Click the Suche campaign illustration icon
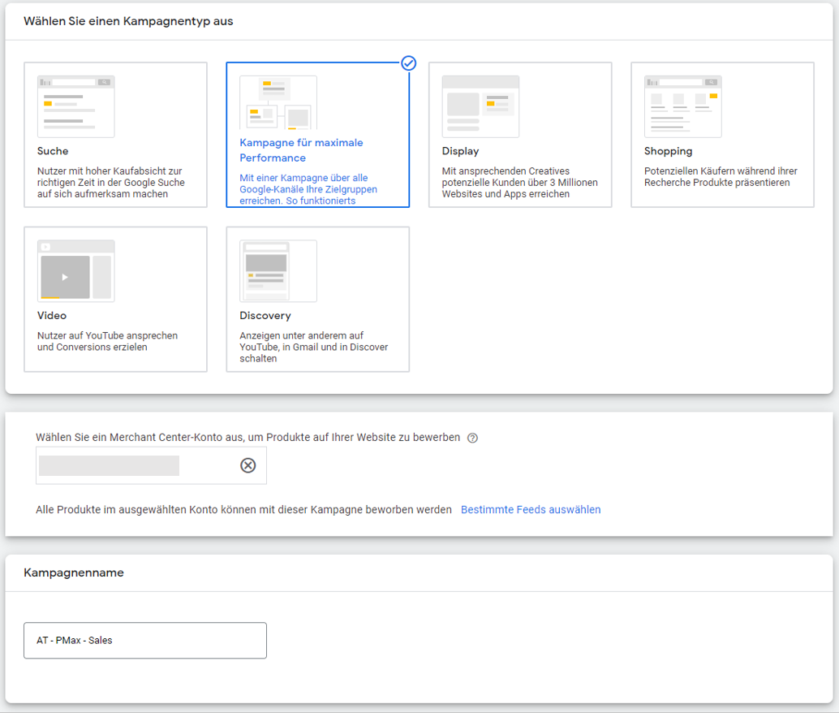 75,106
